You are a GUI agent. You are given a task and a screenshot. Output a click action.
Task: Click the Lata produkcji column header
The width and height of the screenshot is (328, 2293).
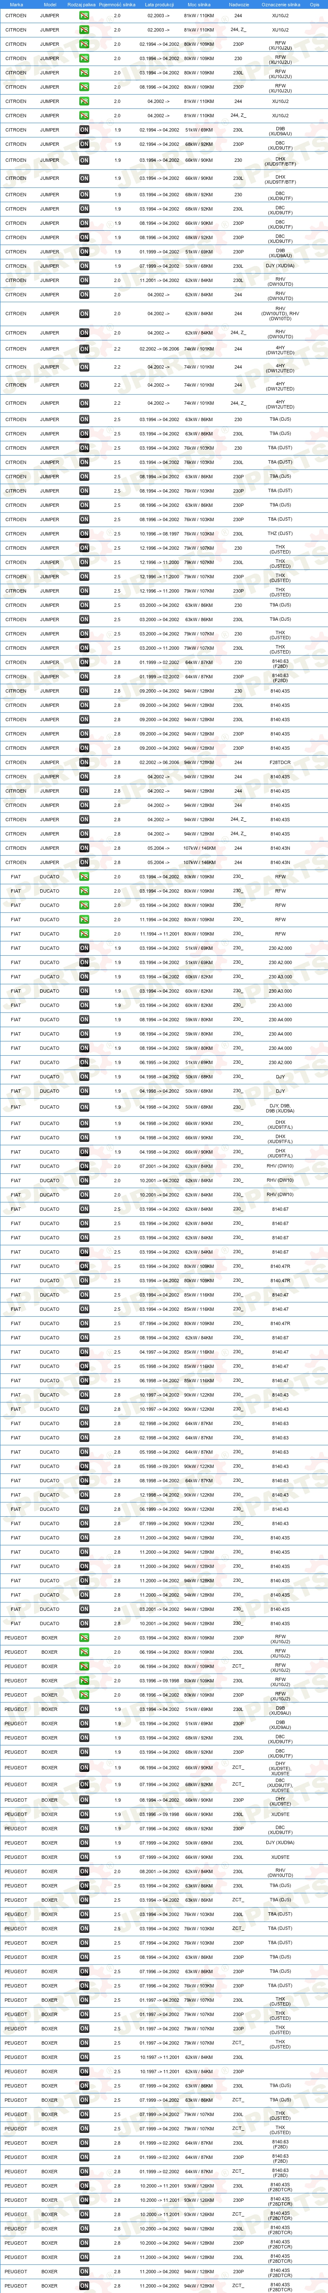(158, 5)
